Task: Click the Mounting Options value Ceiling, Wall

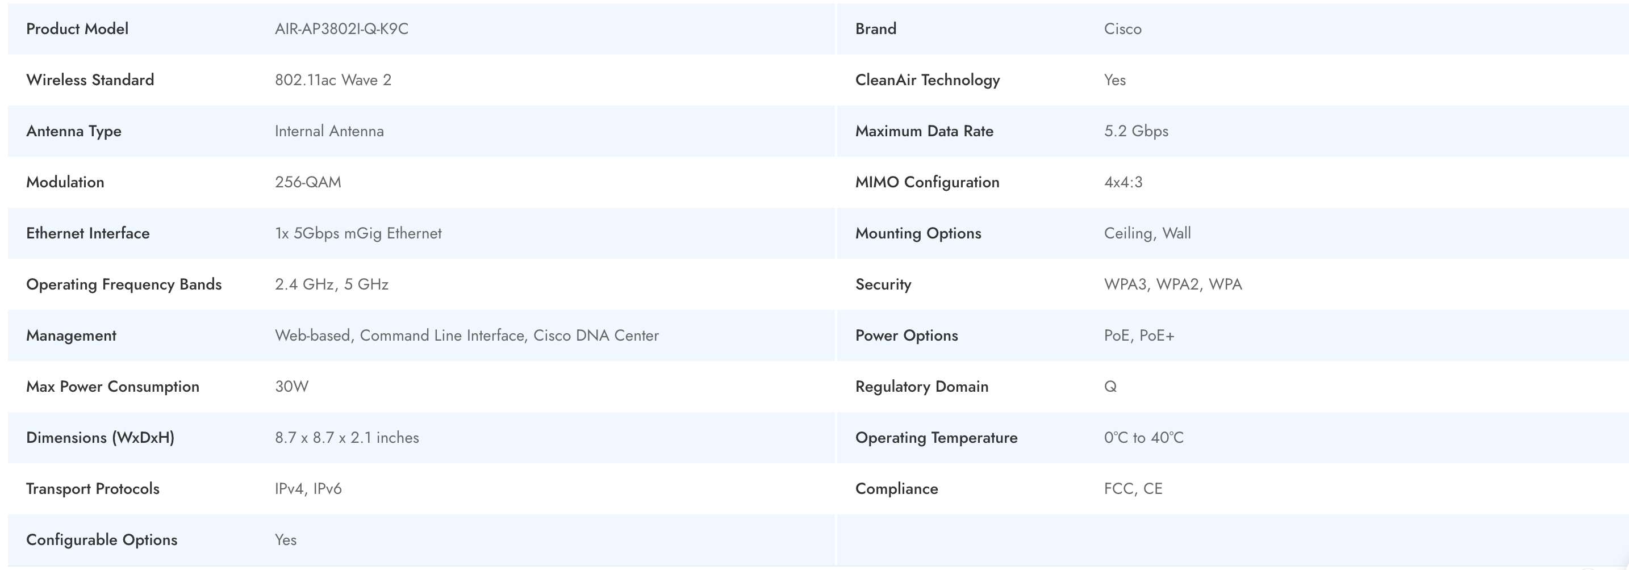Action: tap(1147, 234)
